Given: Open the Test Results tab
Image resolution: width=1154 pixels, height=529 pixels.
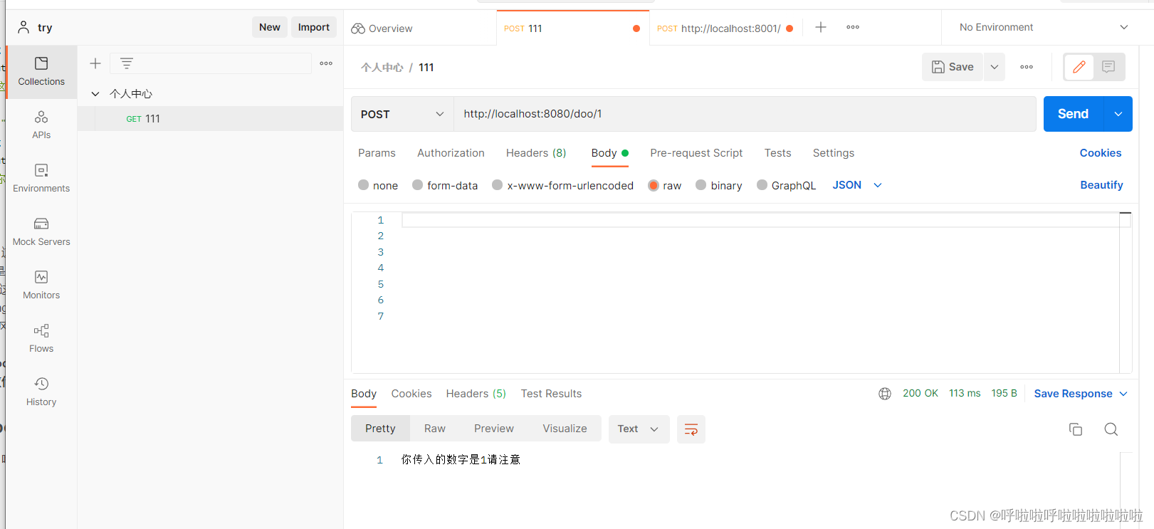Looking at the screenshot, I should click(551, 394).
